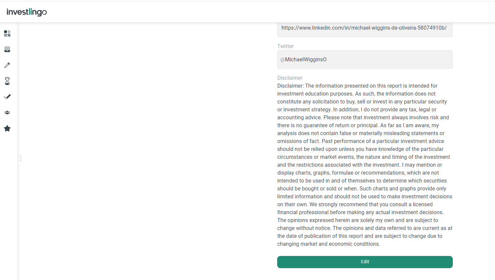Select the pencil write icon in sidebar
The width and height of the screenshot is (495, 280).
point(7,65)
